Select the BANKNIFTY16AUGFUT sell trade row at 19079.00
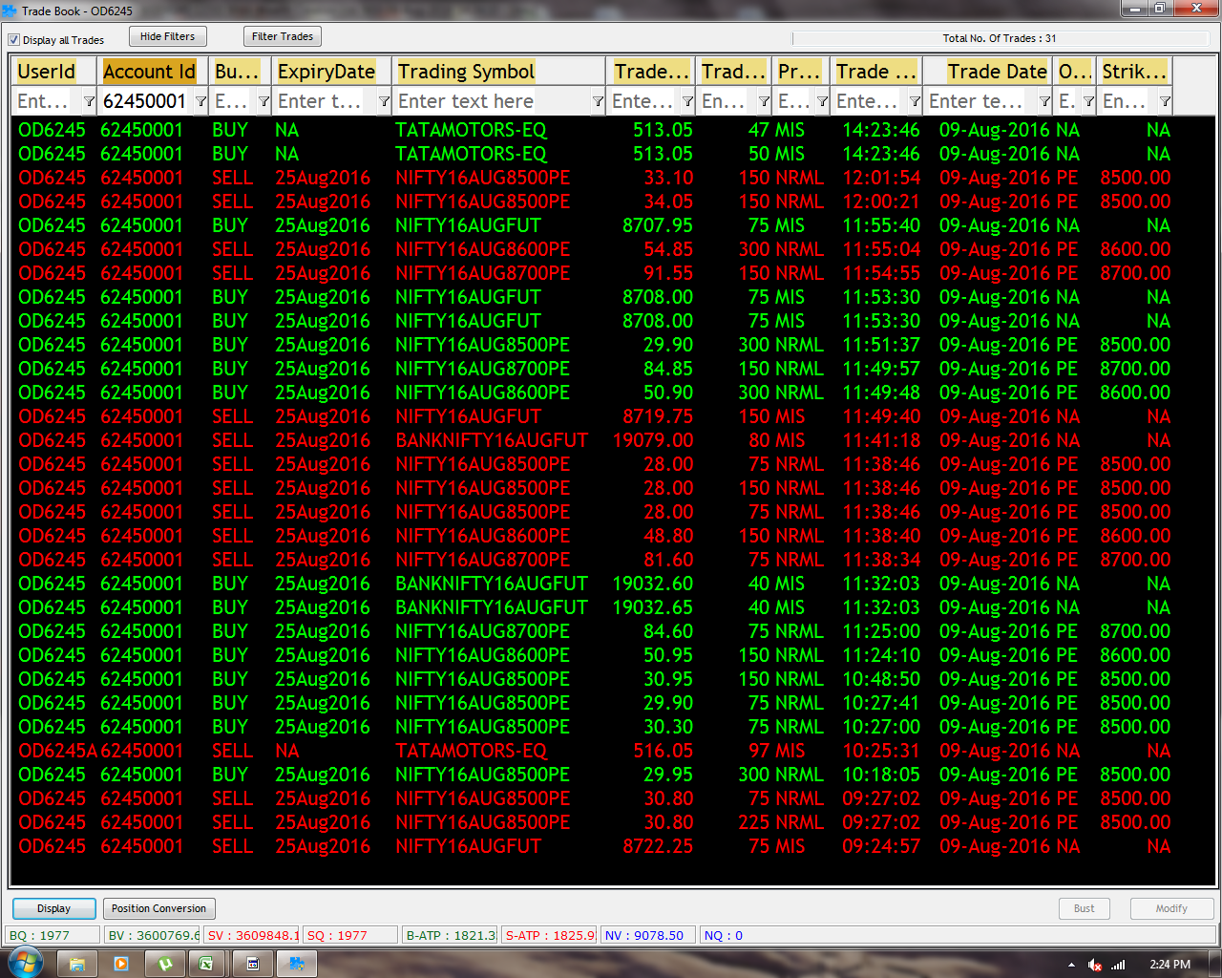Image resolution: width=1222 pixels, height=978 pixels. (x=492, y=440)
